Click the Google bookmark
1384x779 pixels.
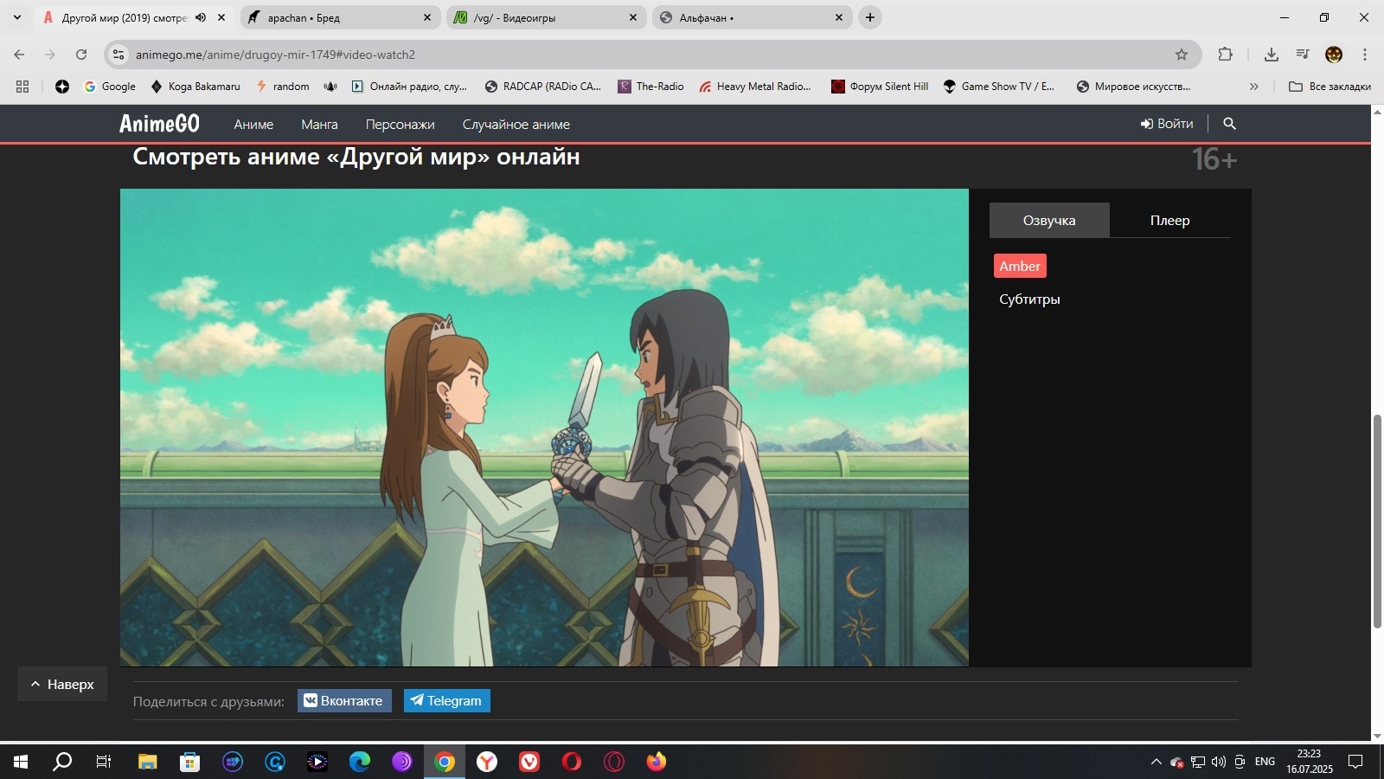click(x=110, y=87)
